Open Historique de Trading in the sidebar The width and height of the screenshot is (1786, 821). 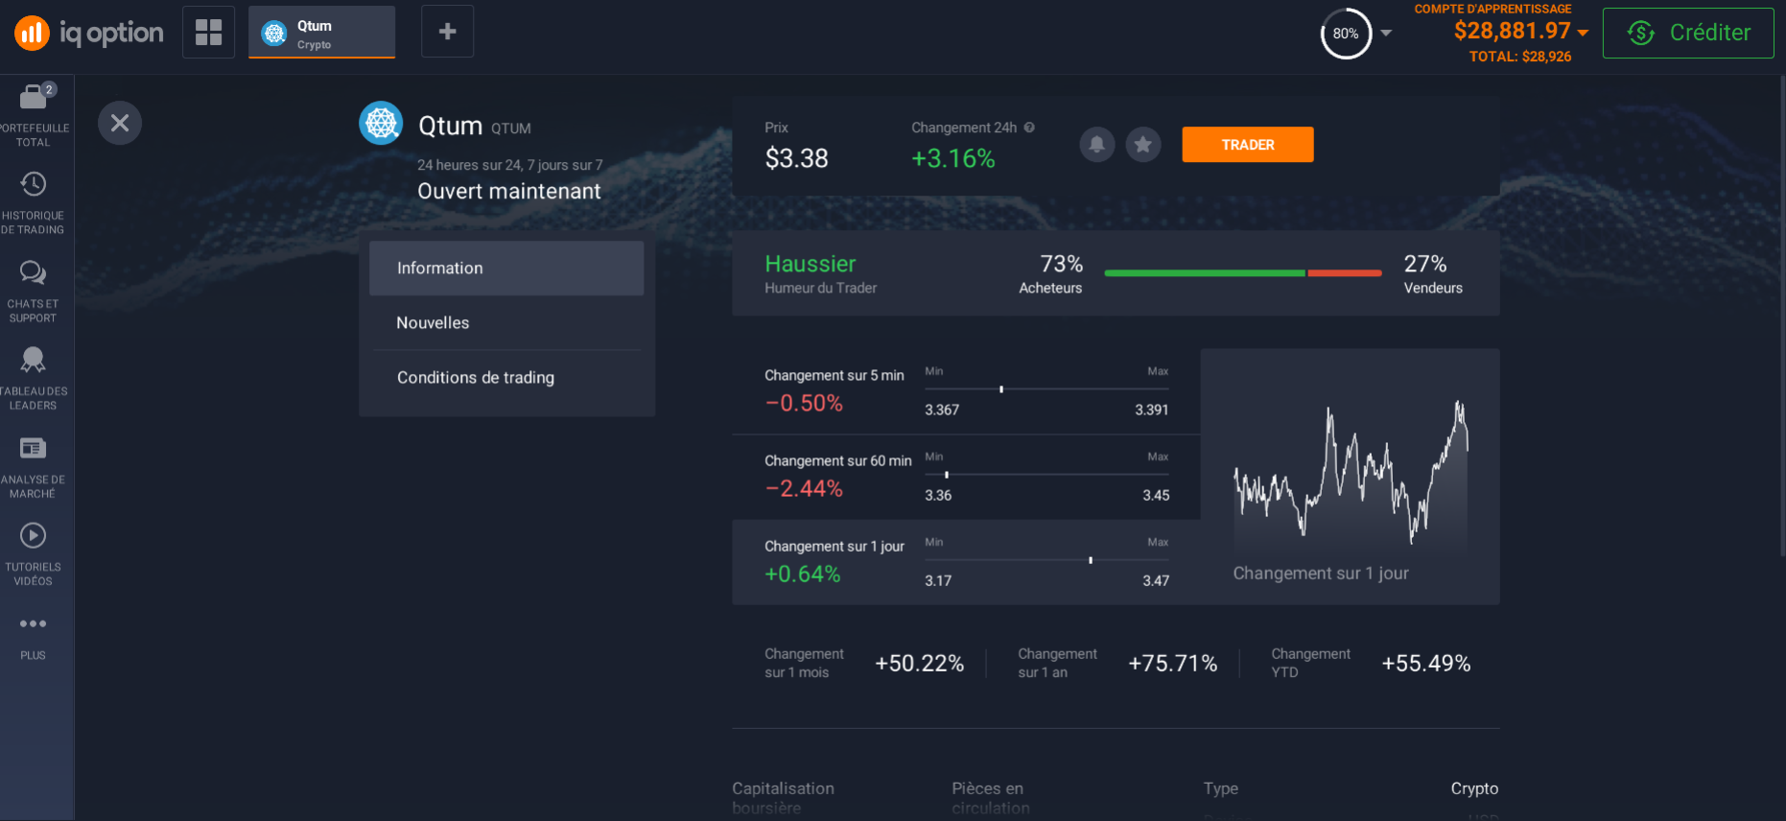pyautogui.click(x=34, y=201)
